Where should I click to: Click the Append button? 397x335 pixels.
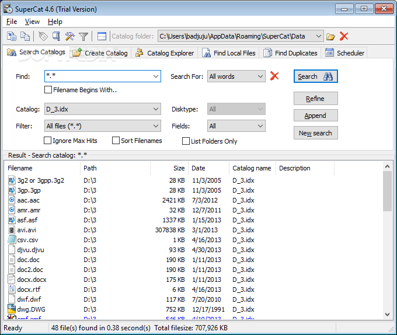[x=315, y=116]
